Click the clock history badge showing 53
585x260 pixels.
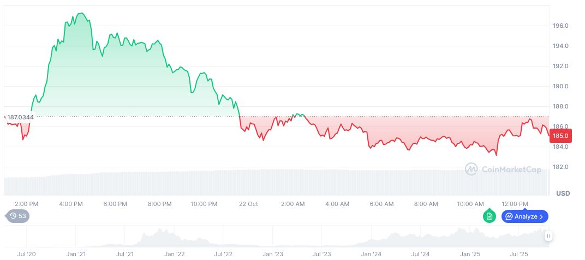(18, 216)
